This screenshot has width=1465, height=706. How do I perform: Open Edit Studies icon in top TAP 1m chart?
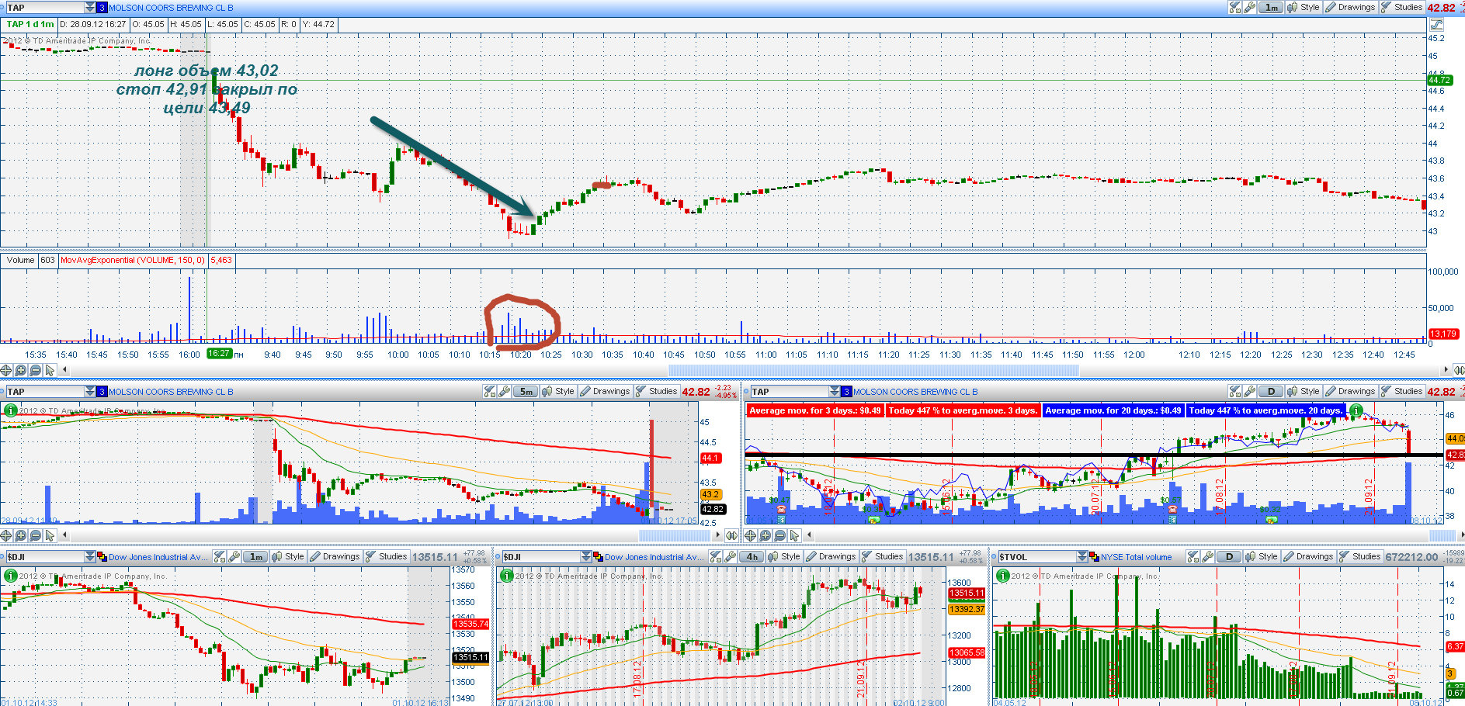(x=1235, y=7)
